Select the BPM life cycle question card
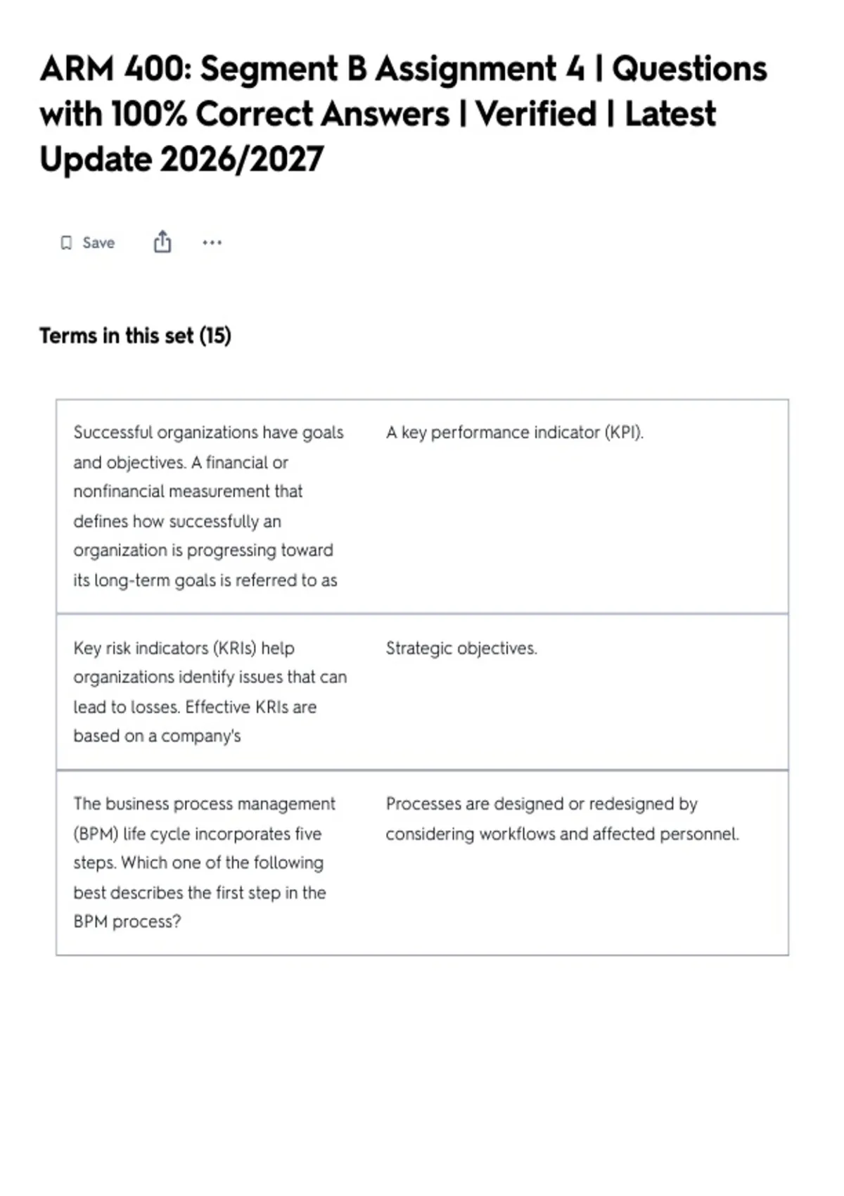Viewport: 844px width, 1196px height. click(x=422, y=863)
